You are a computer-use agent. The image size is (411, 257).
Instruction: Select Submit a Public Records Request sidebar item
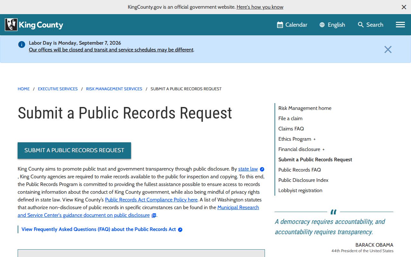315,160
